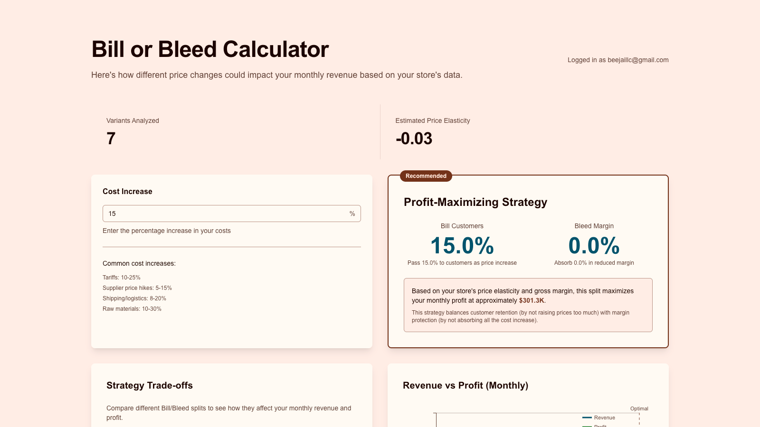
Task: Click the Variants Analyzed count 7
Action: [x=111, y=139]
